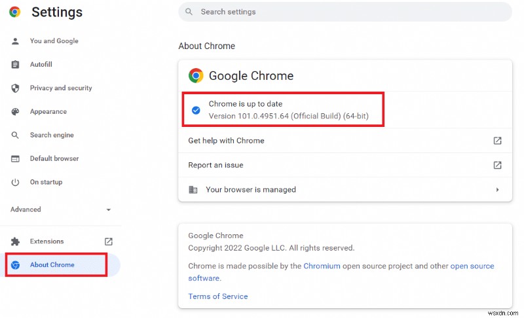Open the Chromium link
This screenshot has height=318, width=524.
point(322,266)
